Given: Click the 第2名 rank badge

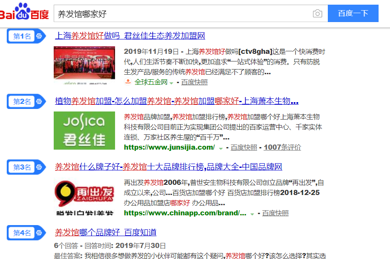Looking at the screenshot, I should tap(26, 101).
